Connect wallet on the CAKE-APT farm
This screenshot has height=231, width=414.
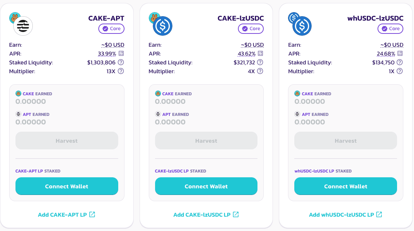(67, 186)
